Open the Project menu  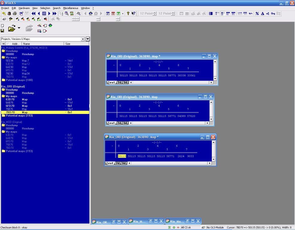(x=5, y=8)
